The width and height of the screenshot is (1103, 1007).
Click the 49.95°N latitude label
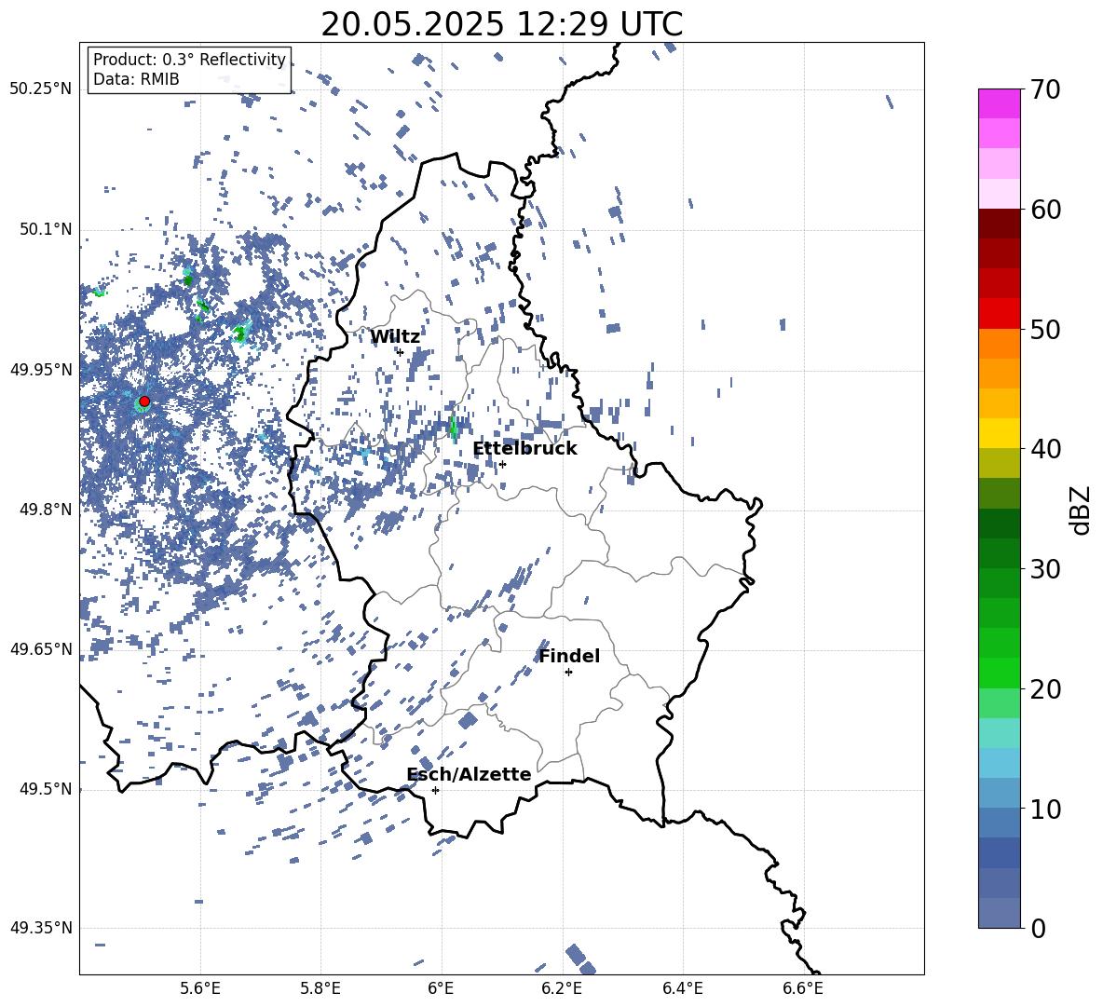[41, 370]
